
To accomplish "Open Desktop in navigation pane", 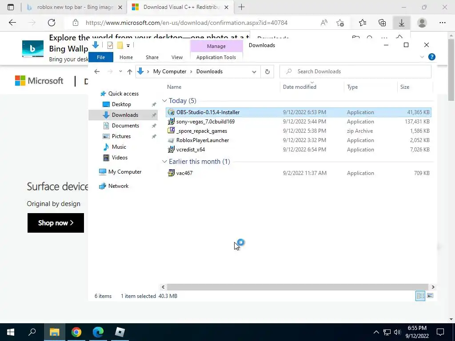I will click(121, 104).
